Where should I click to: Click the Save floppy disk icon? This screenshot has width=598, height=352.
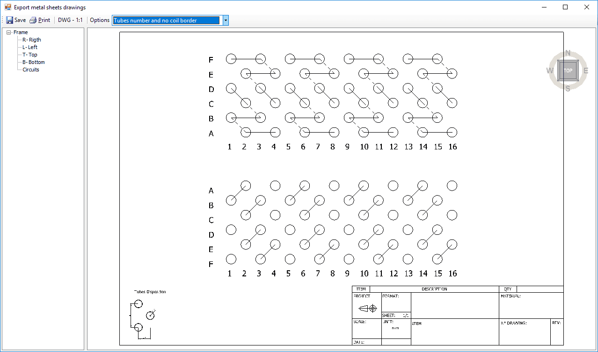coord(10,20)
